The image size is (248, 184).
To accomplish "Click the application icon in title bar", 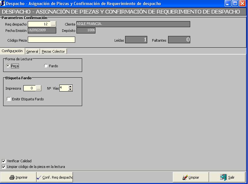I will [x=3, y=3].
